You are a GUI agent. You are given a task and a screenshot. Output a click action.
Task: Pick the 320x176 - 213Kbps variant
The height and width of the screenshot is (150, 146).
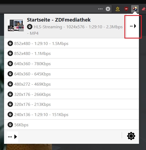[x=72, y=104]
